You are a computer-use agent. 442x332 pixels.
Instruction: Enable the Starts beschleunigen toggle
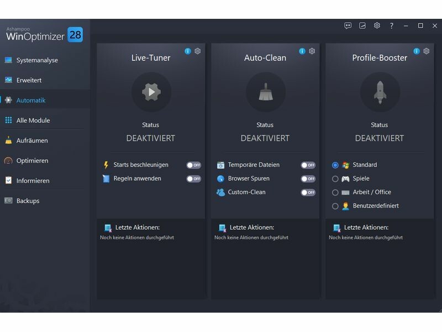[x=193, y=165]
